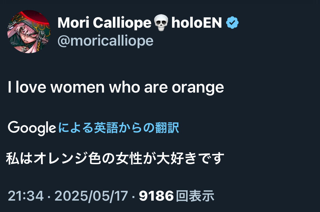The width and height of the screenshot is (320, 212).
Task: Click the による英語からの翻訳 translation link
Action: click(x=119, y=128)
